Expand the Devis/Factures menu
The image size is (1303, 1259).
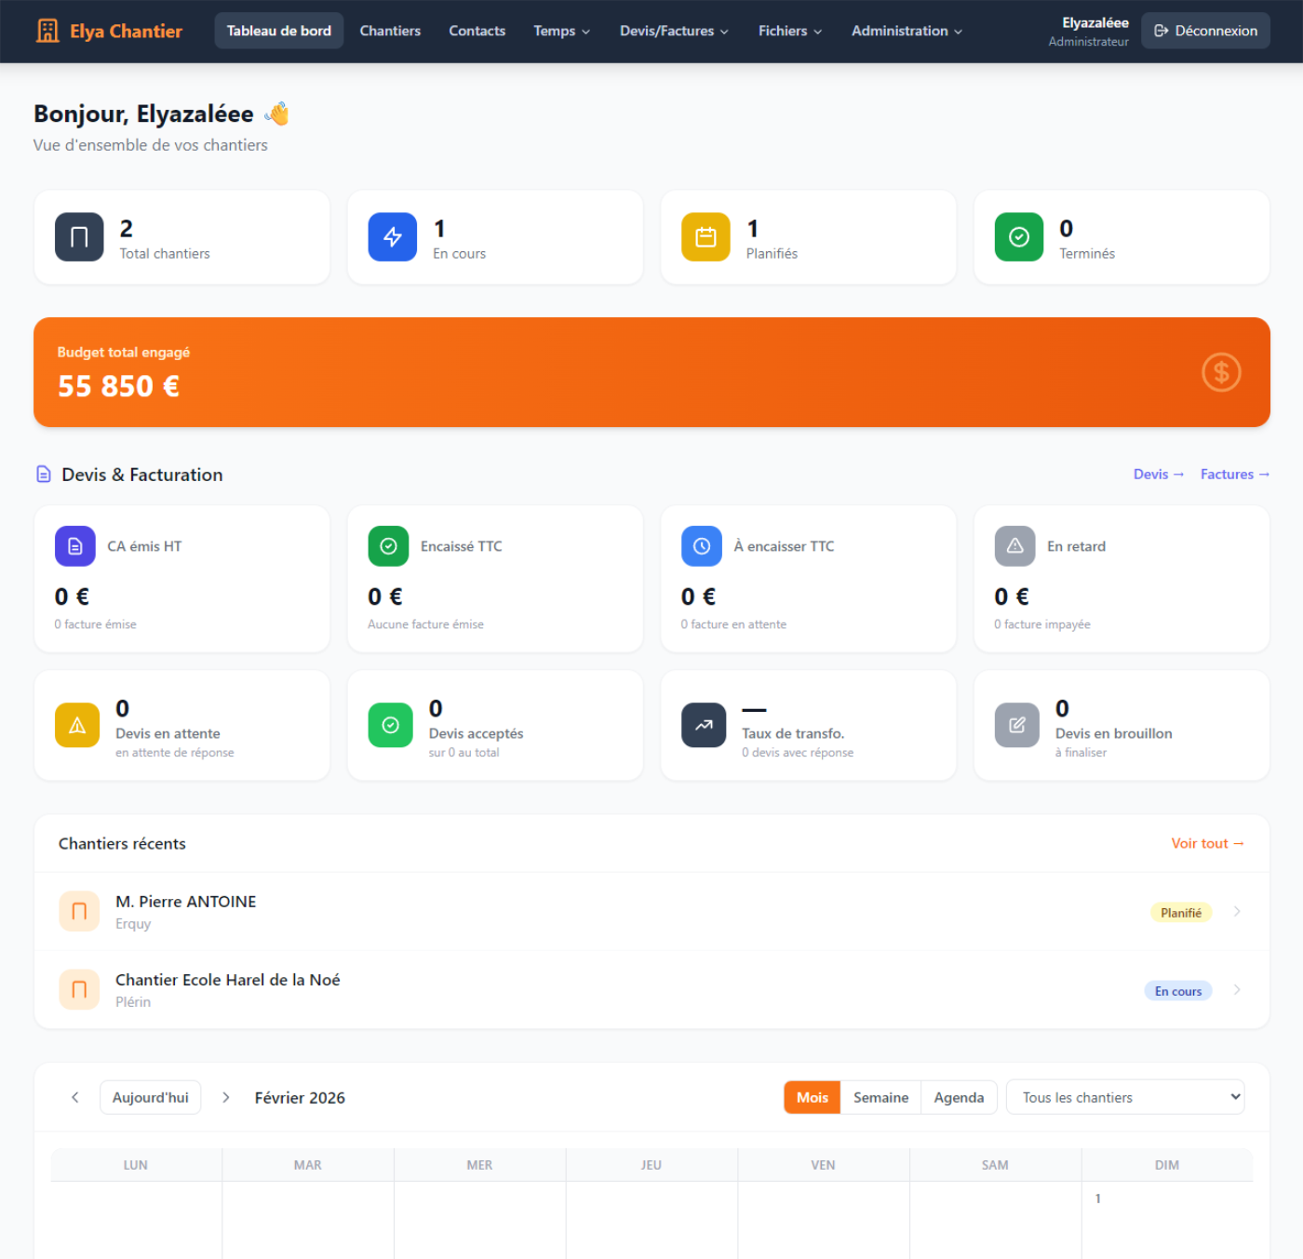pos(674,31)
